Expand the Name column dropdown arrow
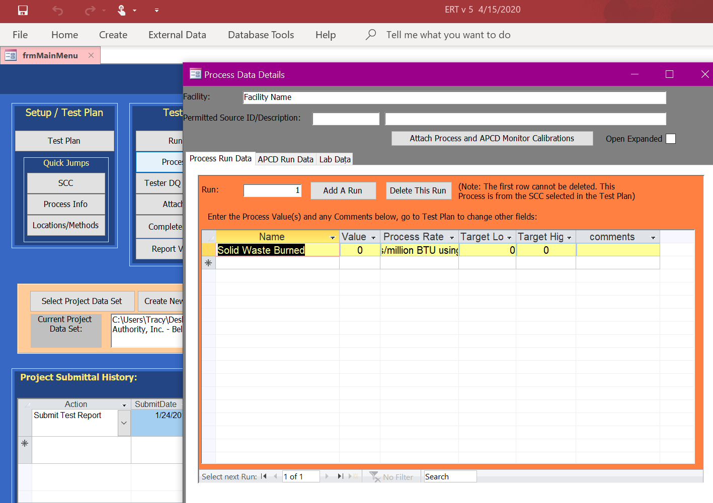Screen dimensions: 713x503 tap(333, 237)
